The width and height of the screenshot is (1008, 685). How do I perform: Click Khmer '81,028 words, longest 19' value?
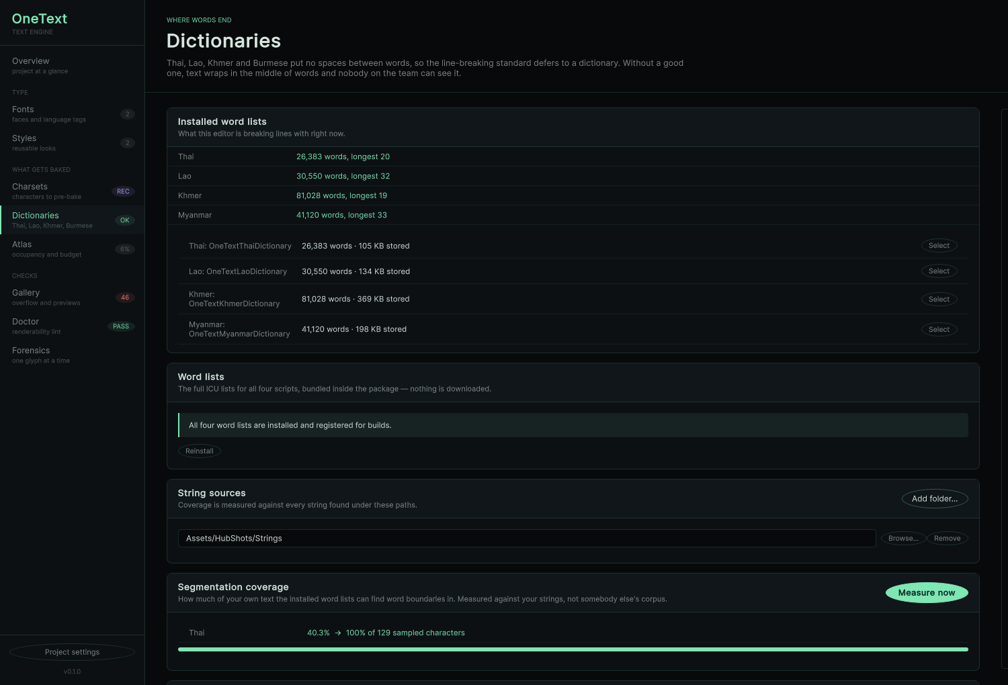pyautogui.click(x=341, y=195)
